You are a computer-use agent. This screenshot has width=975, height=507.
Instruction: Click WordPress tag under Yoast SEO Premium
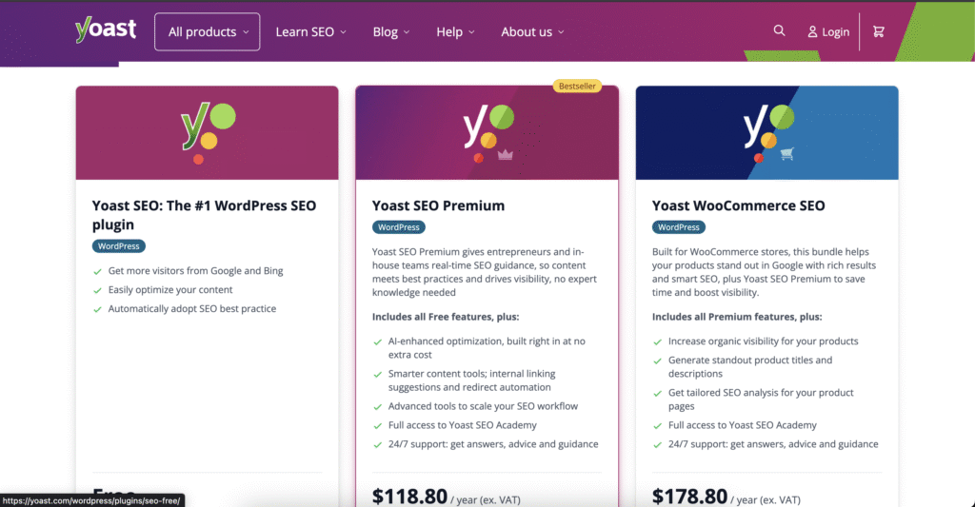coord(399,227)
